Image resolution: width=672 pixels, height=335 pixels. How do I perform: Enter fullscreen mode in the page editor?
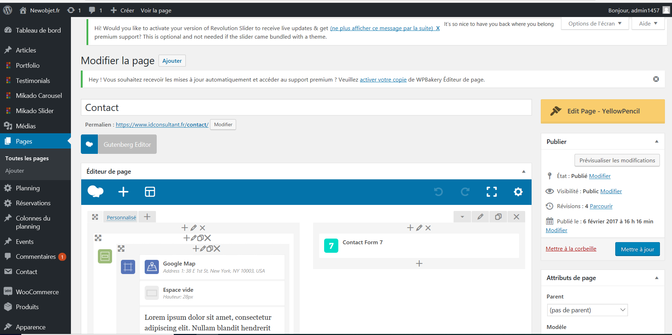(491, 192)
